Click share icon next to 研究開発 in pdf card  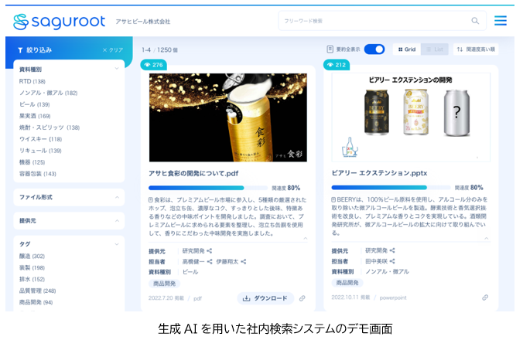pyautogui.click(x=210, y=251)
